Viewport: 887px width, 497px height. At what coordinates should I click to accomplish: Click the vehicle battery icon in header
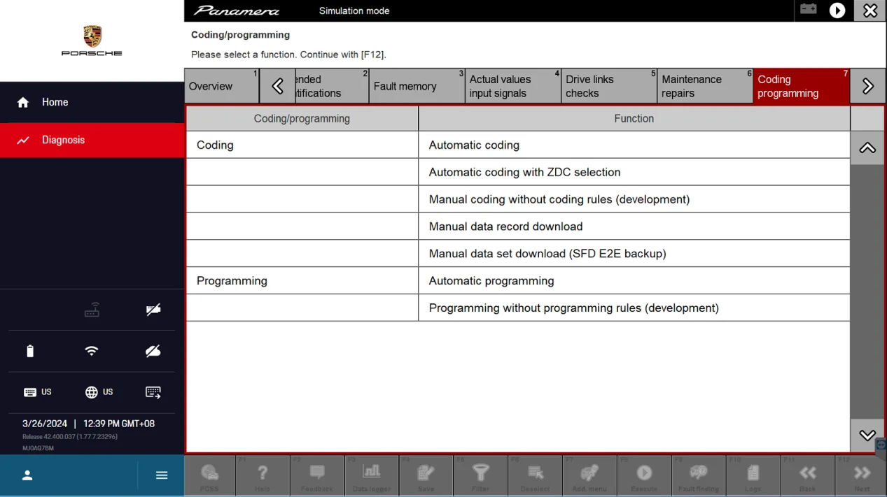(809, 10)
